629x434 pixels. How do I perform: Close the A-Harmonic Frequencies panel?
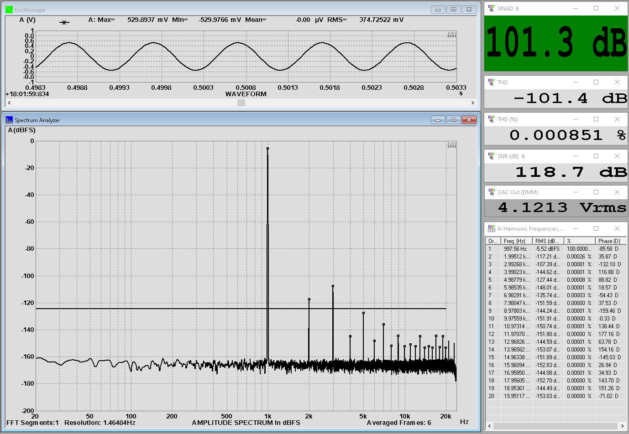click(617, 228)
